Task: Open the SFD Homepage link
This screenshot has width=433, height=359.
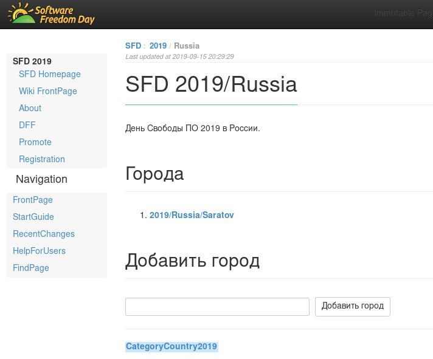Action: [50, 74]
